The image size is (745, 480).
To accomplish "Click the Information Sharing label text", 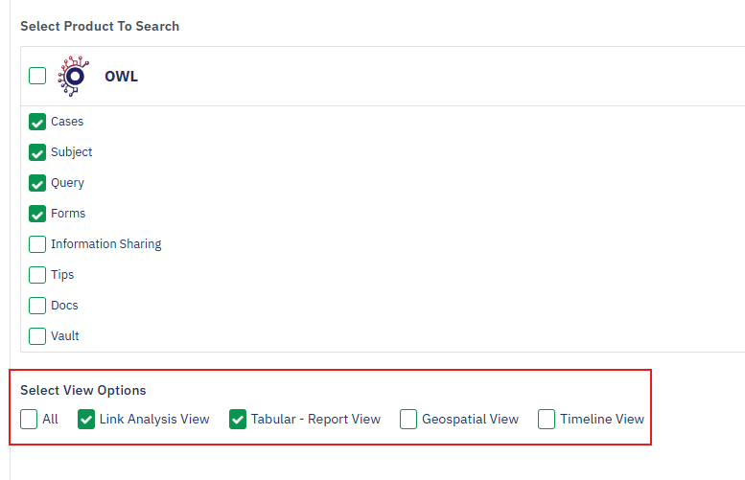I will [105, 244].
